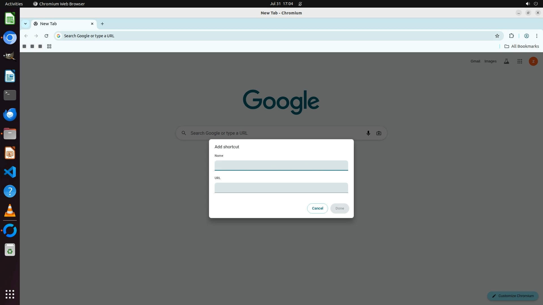Bookmark this tab with the star icon
This screenshot has width=543, height=305.
pos(497,36)
